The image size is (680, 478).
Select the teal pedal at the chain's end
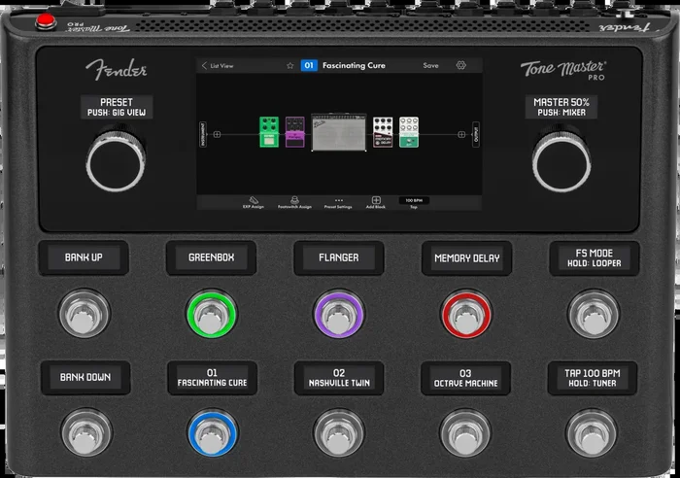click(409, 132)
